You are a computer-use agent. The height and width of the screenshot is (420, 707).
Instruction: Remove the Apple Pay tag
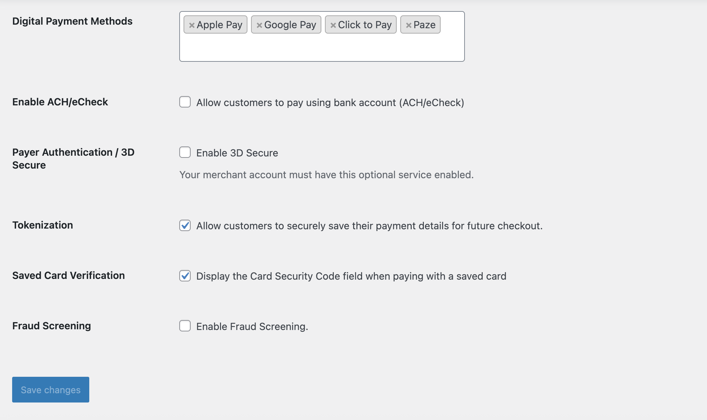[x=192, y=25]
